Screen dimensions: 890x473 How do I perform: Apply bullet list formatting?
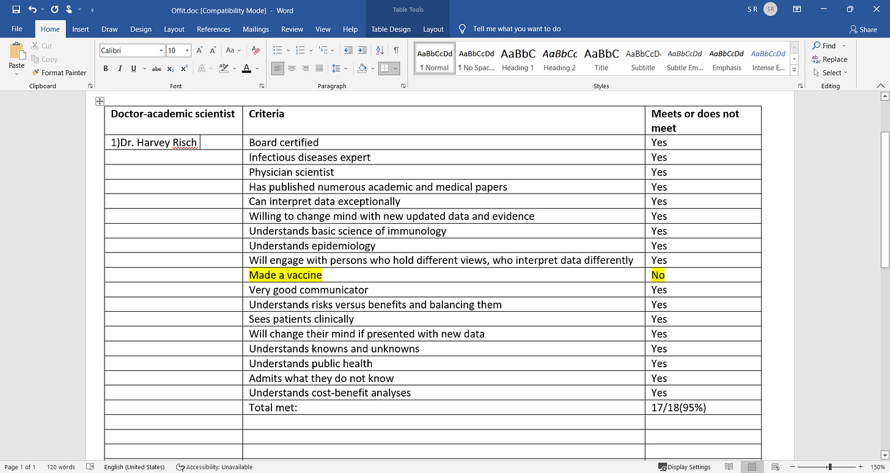point(278,50)
